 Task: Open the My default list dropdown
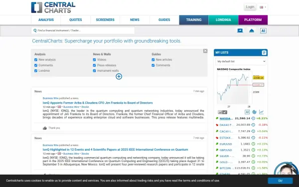241,61
